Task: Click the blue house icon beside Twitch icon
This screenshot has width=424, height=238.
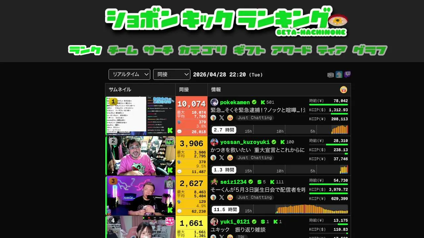Action: point(339,75)
